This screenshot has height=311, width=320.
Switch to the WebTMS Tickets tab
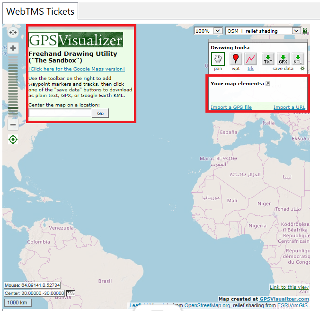(x=40, y=11)
